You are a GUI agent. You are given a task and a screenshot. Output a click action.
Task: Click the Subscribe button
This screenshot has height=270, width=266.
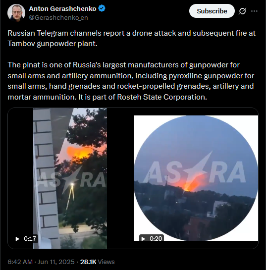pyautogui.click(x=212, y=11)
